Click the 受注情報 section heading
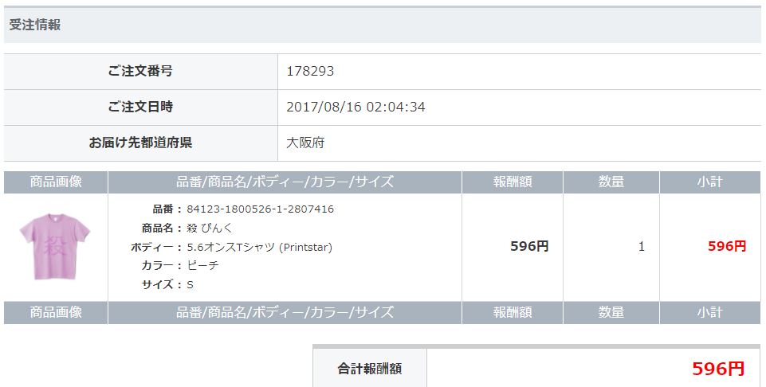Image resolution: width=766 pixels, height=387 pixels. click(x=35, y=25)
